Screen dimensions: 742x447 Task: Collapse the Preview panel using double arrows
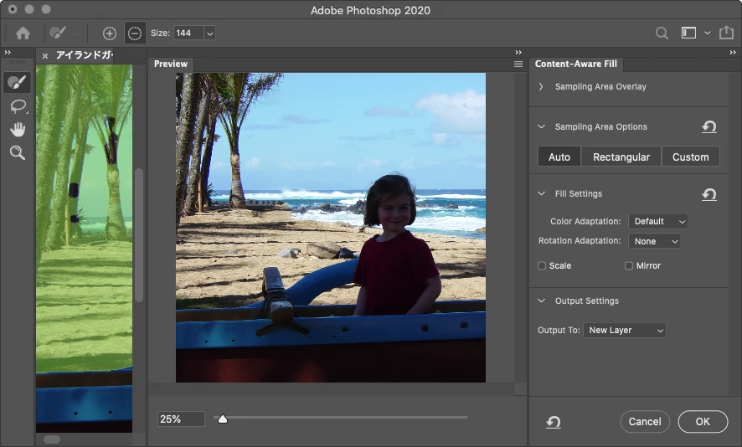coord(518,53)
